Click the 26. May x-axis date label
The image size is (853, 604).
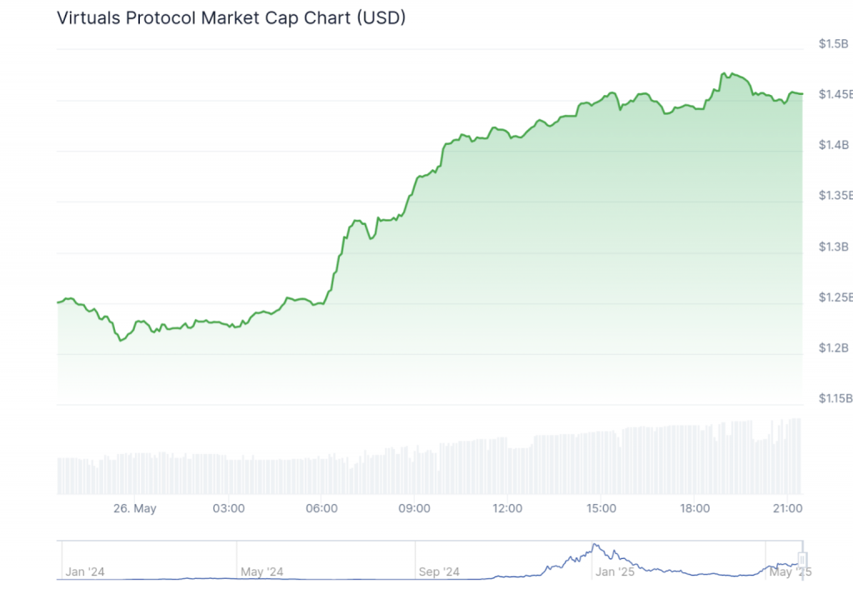tap(135, 508)
